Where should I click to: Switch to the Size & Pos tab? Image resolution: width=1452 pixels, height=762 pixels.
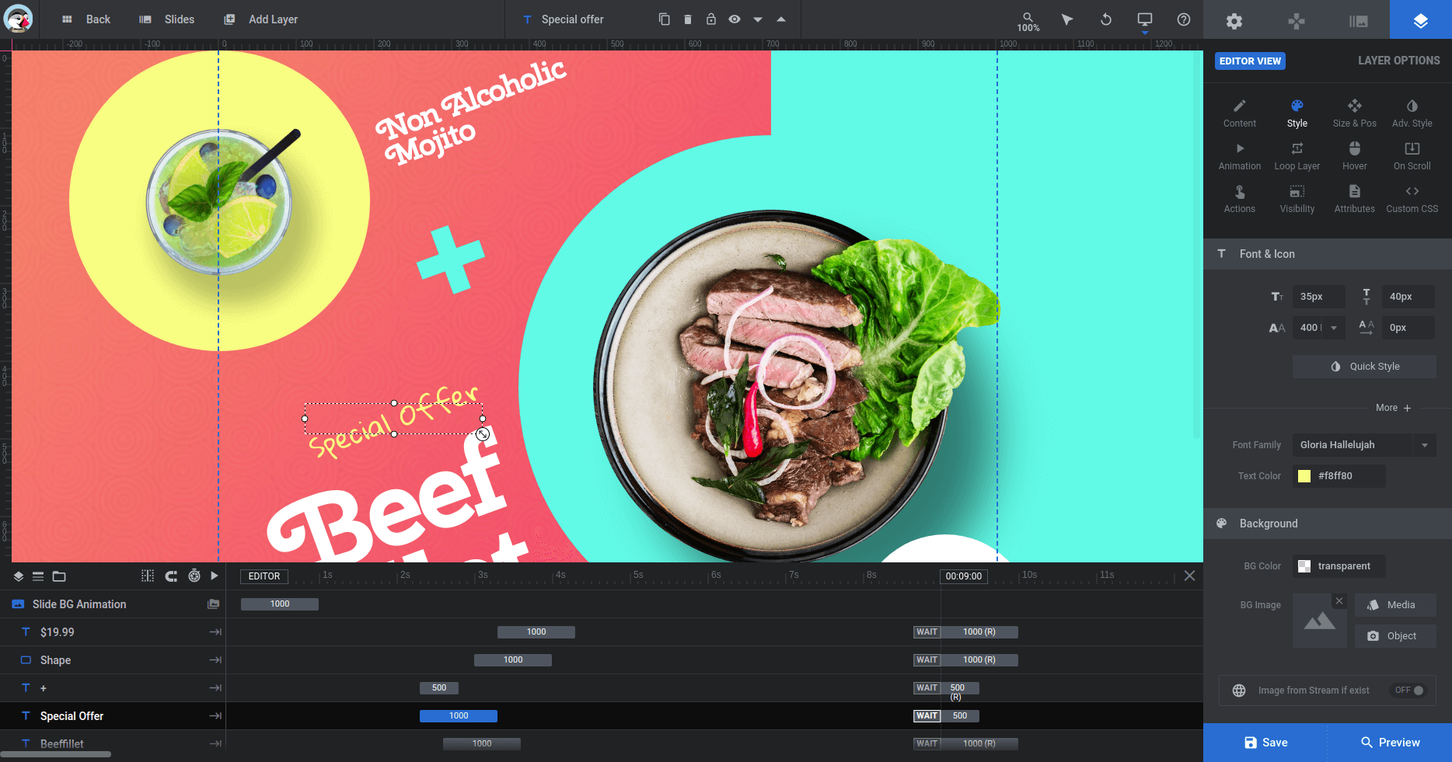pos(1354,113)
